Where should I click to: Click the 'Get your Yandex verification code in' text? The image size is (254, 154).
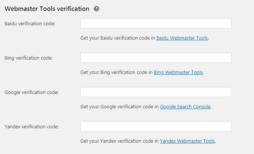120,141
